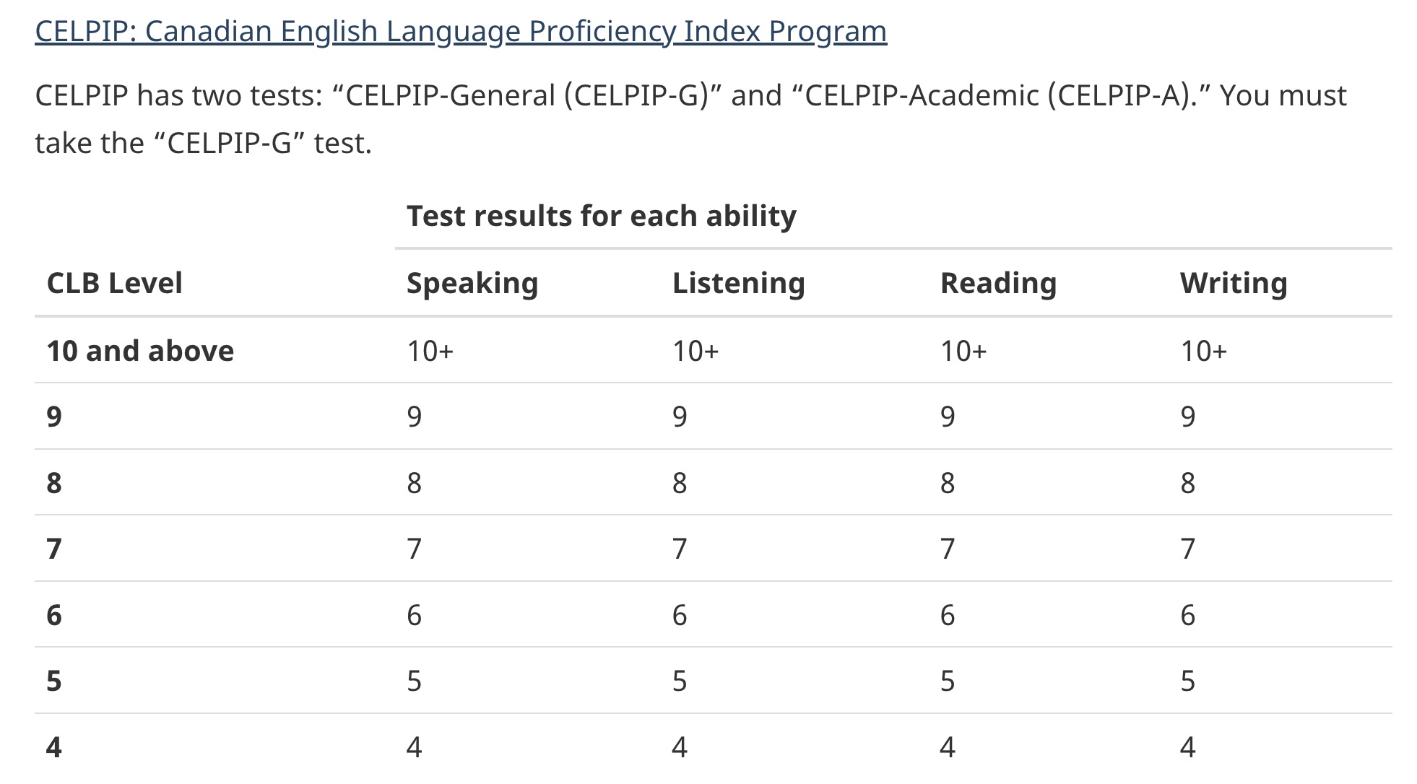
Task: Click the CLB Level 7 row label
Action: [x=54, y=549]
